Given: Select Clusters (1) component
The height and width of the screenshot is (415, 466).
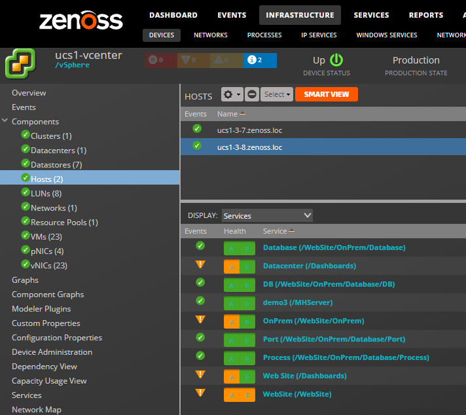Looking at the screenshot, I should pos(51,136).
